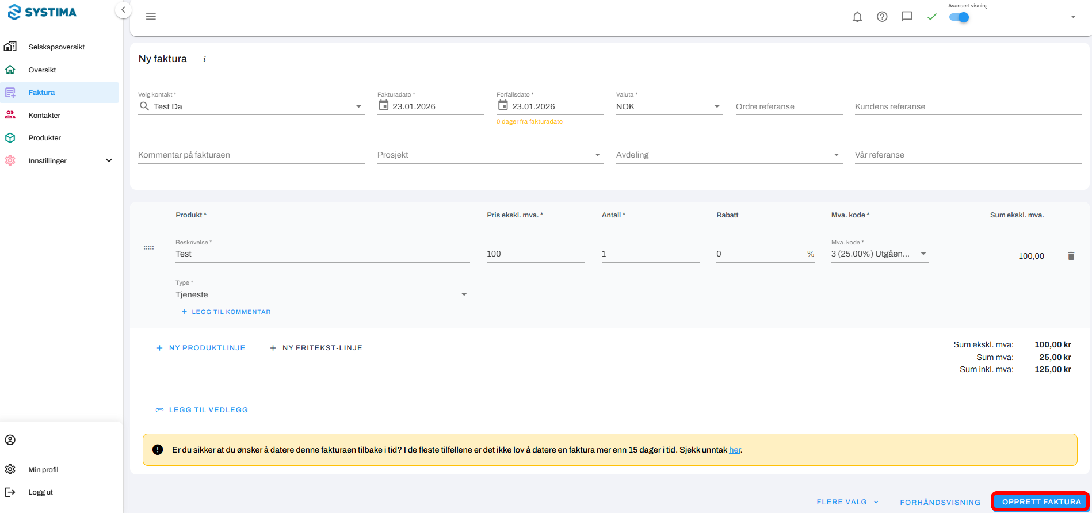Click the paperclip attachment icon
1092x513 pixels.
point(159,410)
